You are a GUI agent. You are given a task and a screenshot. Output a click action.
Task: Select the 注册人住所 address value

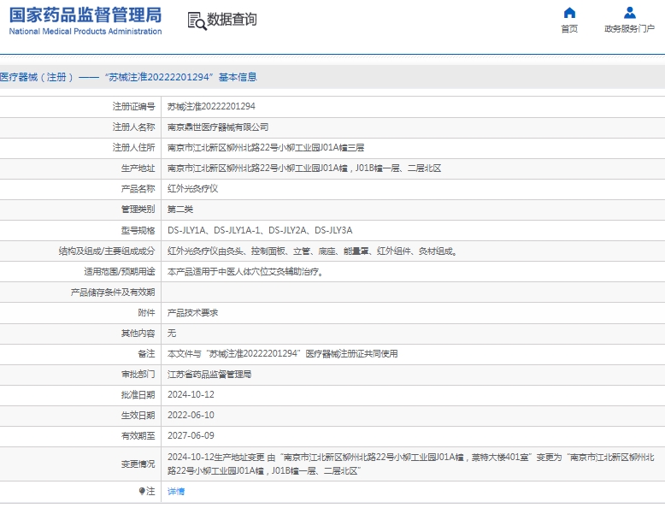click(266, 148)
